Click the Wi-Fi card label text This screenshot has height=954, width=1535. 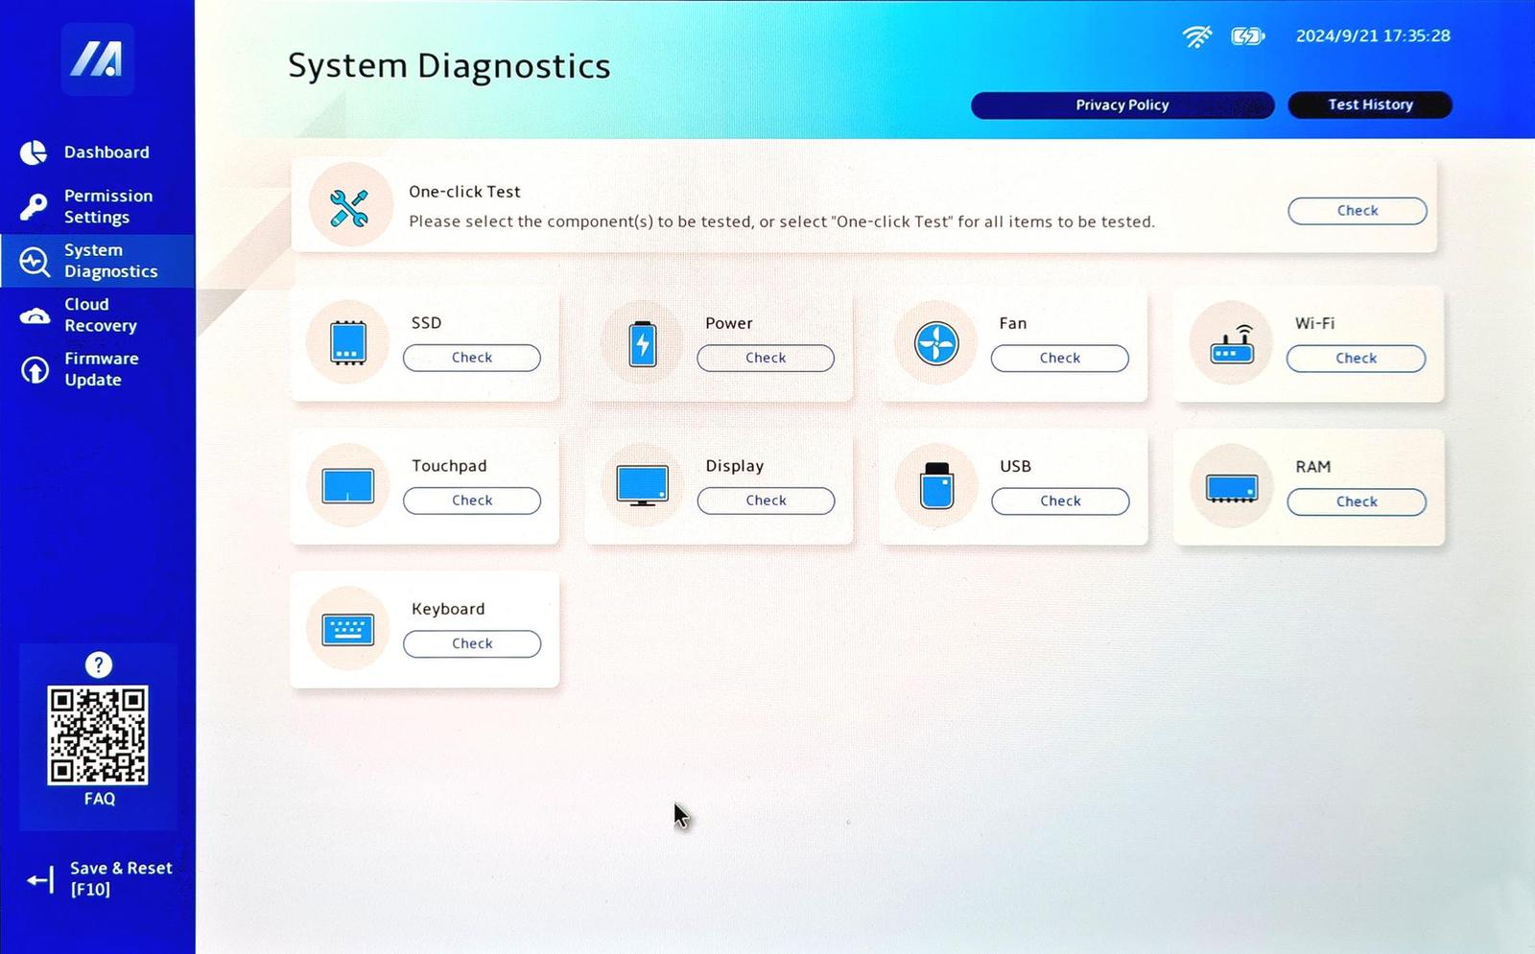[x=1314, y=323]
